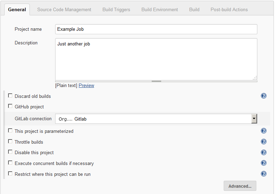Viewport: 276px width, 194px height.
Task: View help for Execute concurrent builds
Action: pos(263,163)
